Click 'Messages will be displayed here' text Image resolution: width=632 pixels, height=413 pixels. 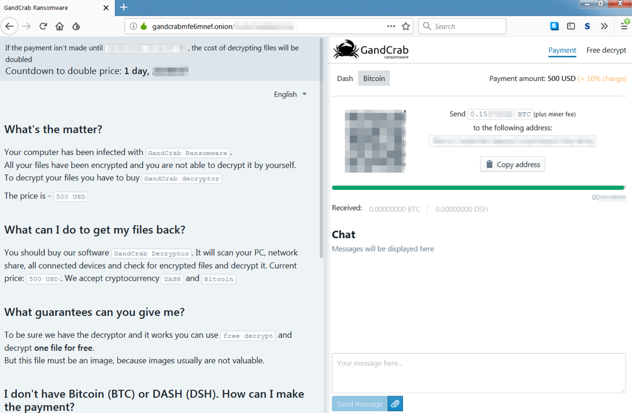point(383,249)
